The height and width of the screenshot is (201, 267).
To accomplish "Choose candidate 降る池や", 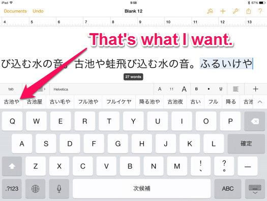I will pos(150,102).
